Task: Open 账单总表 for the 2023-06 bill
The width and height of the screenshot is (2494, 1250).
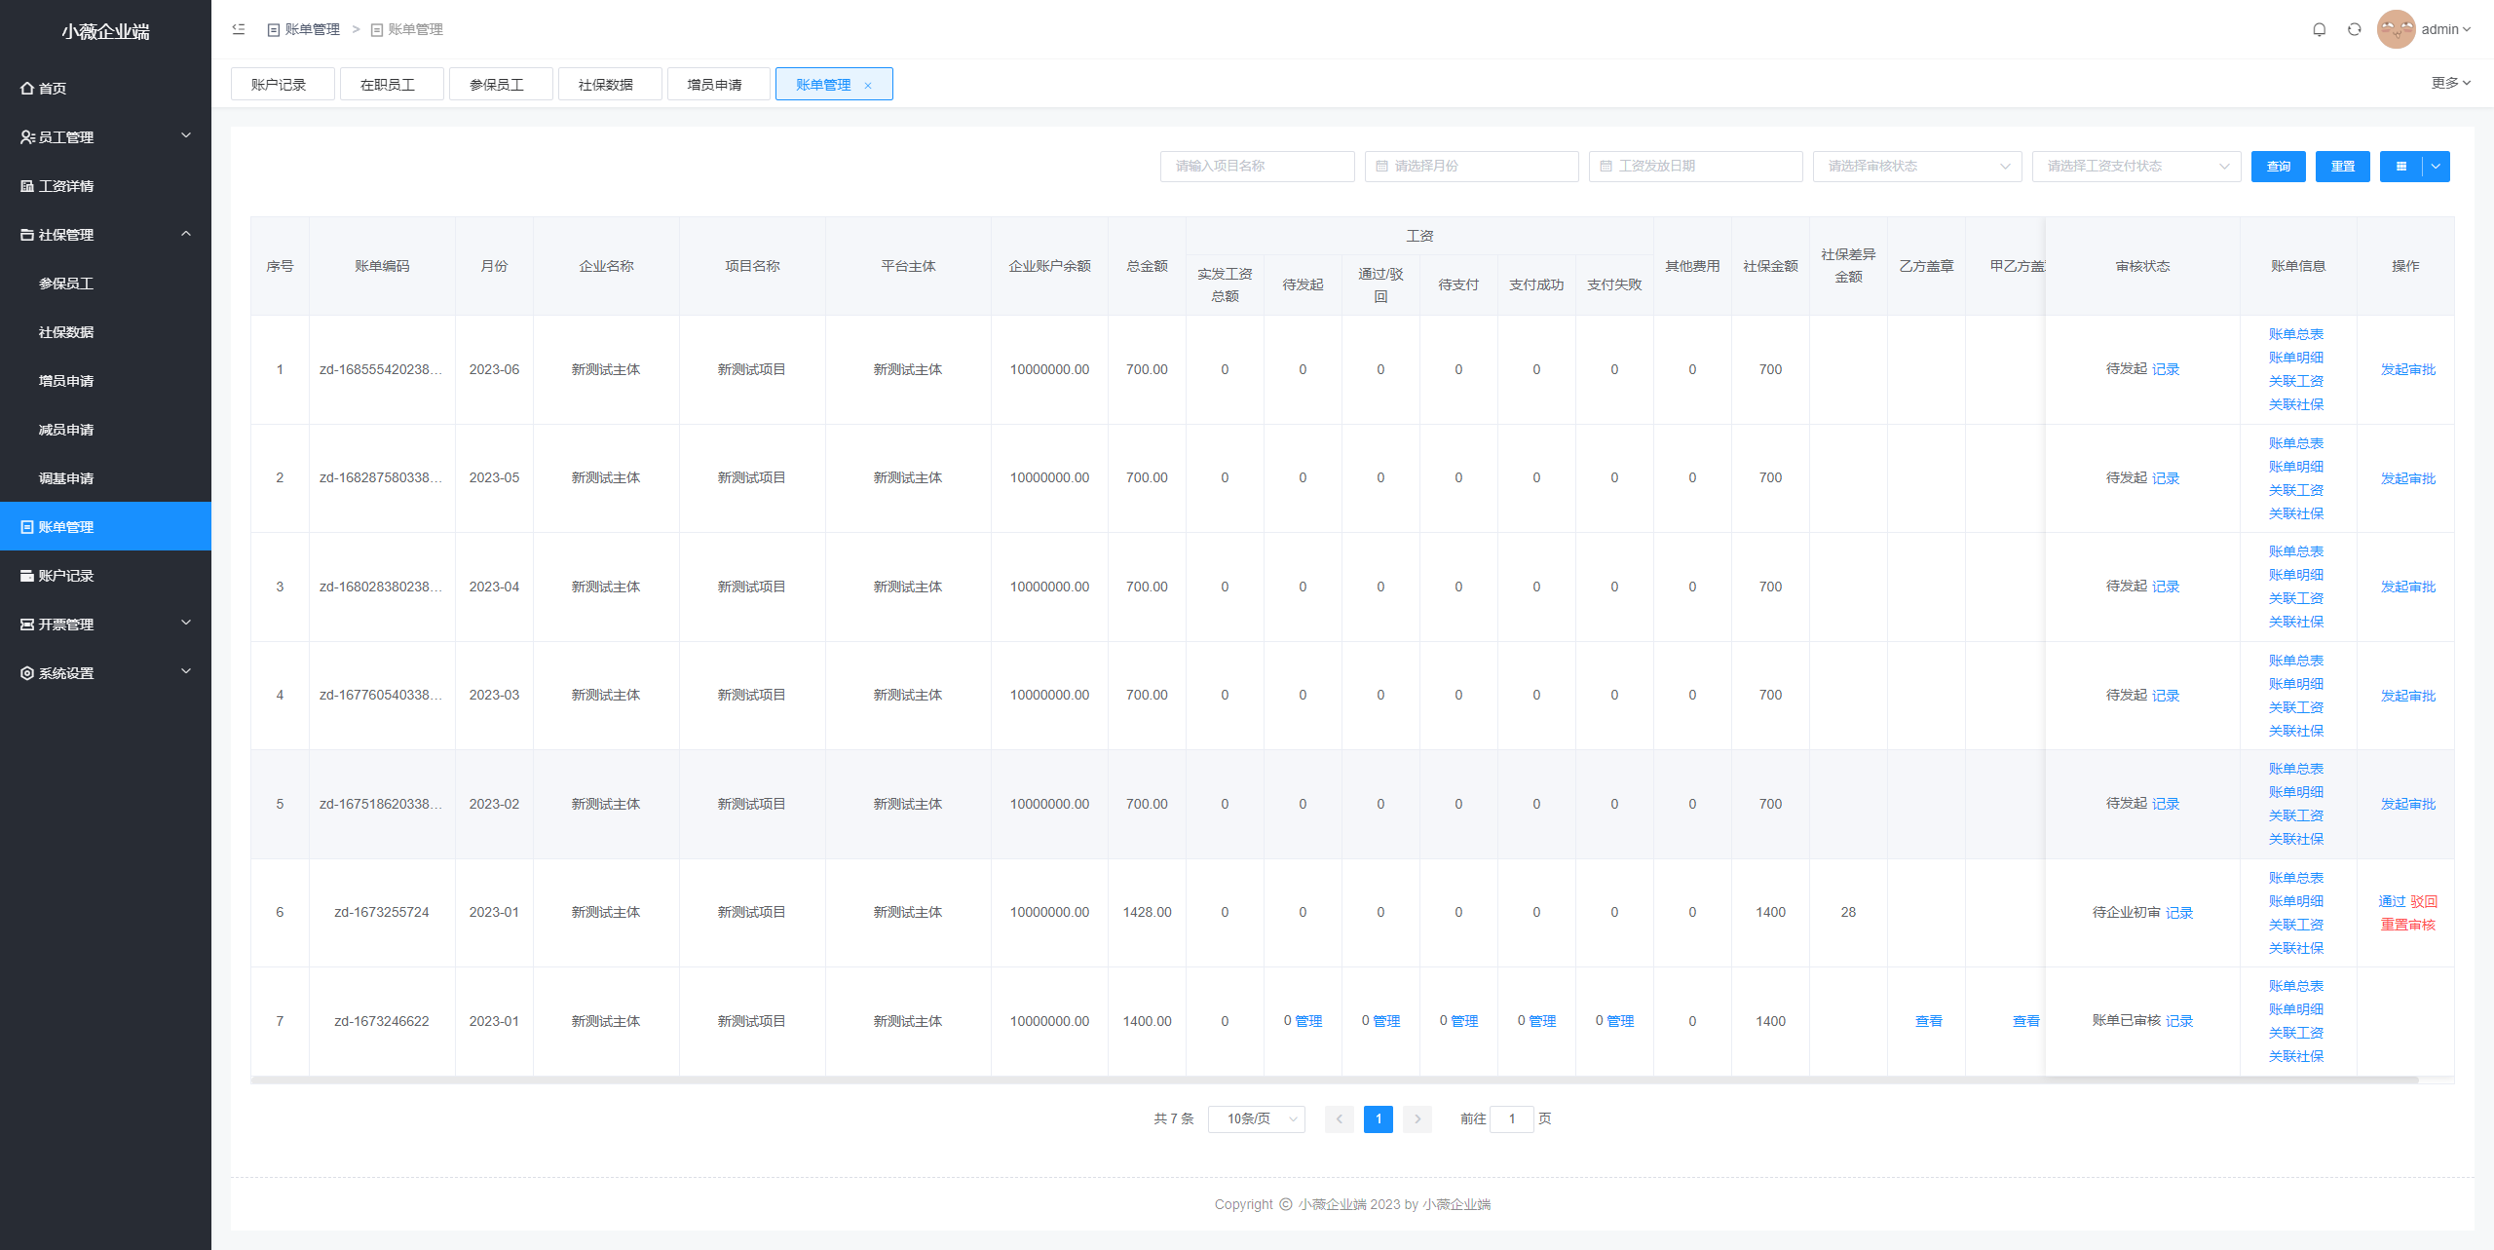Action: 2295,334
